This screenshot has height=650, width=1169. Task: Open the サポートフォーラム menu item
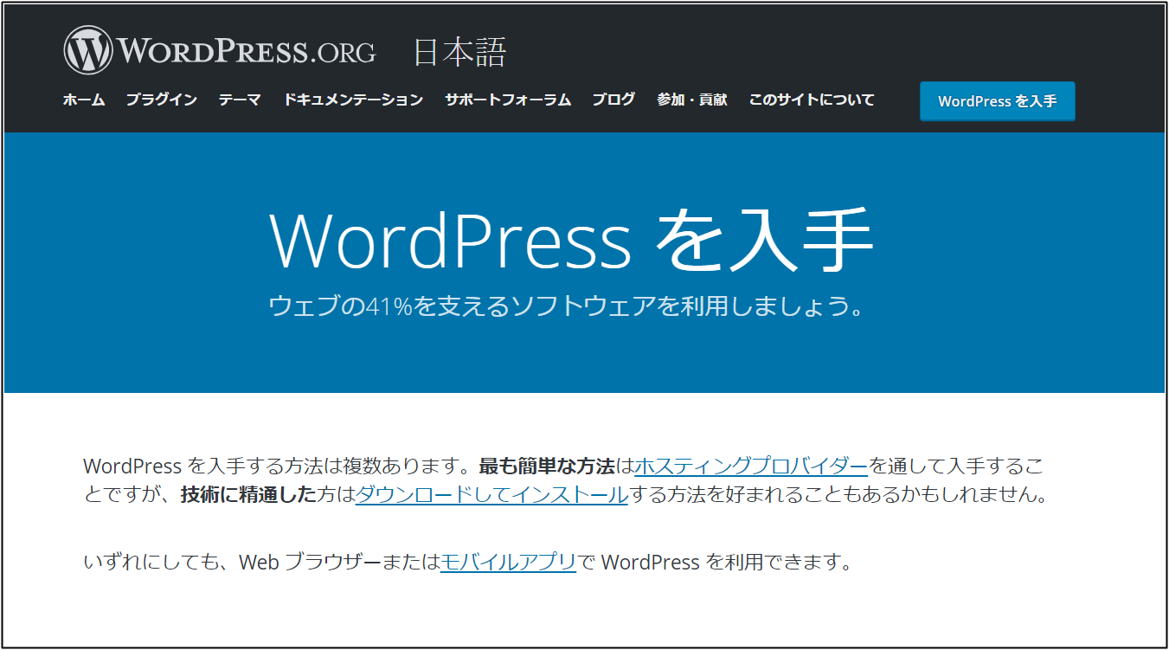click(x=508, y=100)
